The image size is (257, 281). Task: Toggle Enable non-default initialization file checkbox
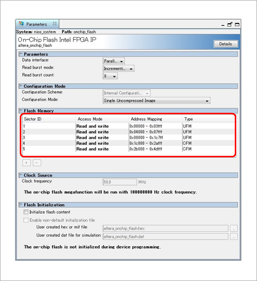[x=26, y=220]
